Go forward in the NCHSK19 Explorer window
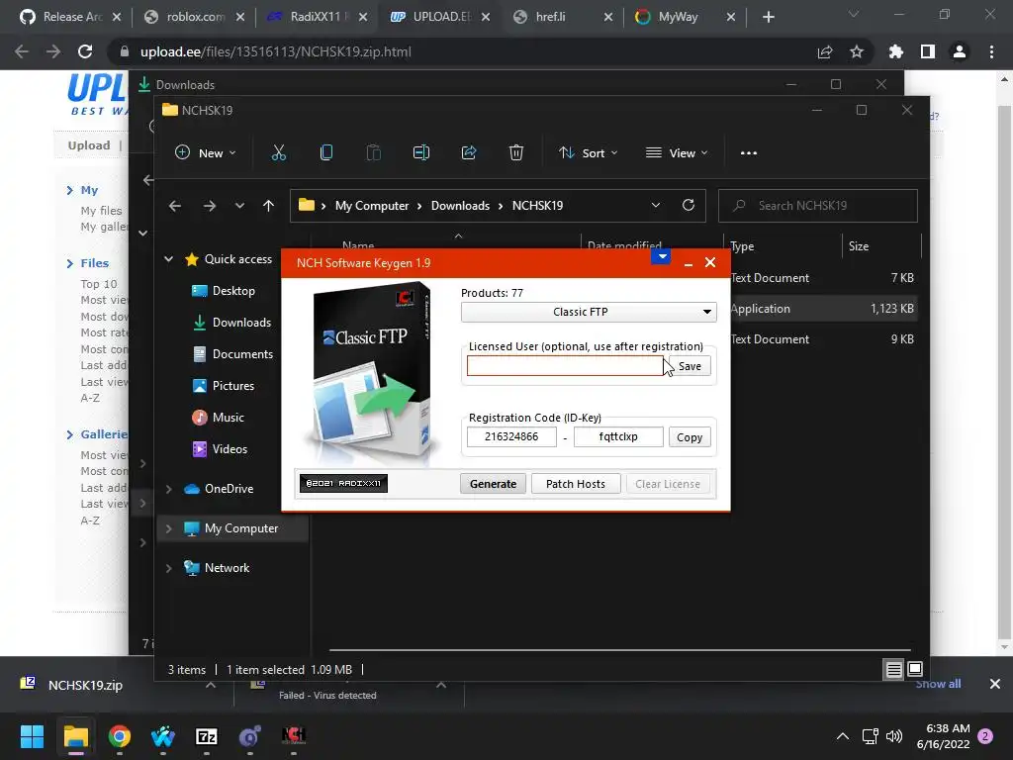Image resolution: width=1013 pixels, height=760 pixels. (x=210, y=206)
